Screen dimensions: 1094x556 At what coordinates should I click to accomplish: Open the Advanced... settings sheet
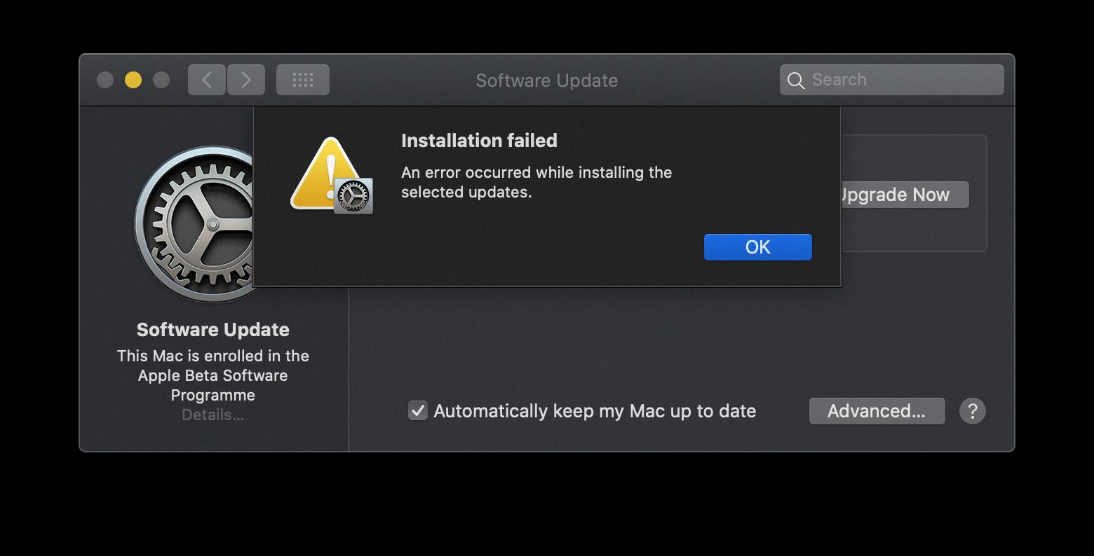[877, 411]
